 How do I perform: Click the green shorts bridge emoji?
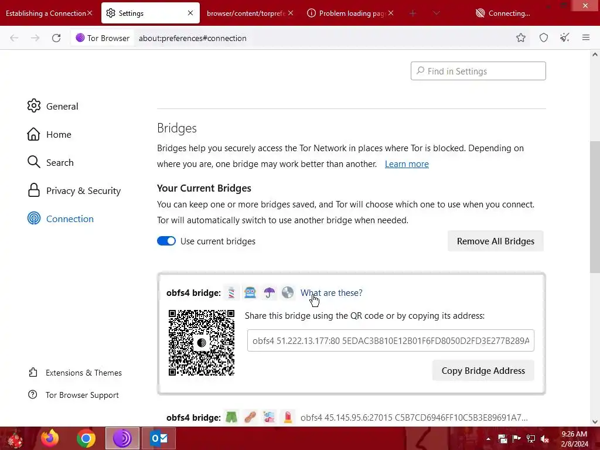[x=231, y=417]
